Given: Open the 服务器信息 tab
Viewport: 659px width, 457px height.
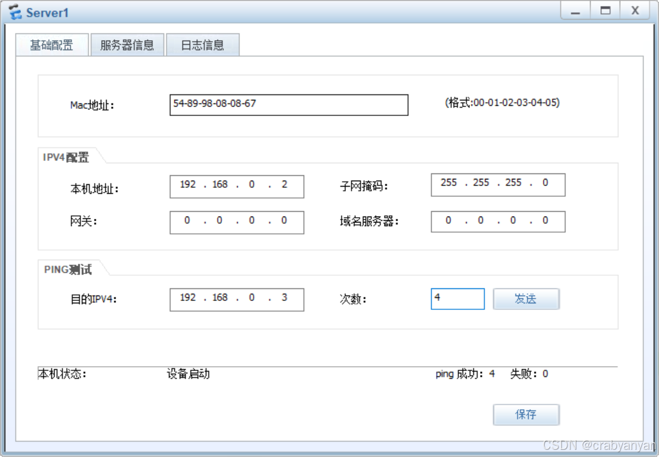Looking at the screenshot, I should pyautogui.click(x=127, y=45).
